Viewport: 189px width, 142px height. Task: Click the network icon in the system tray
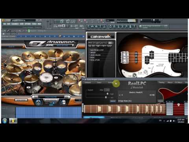pyautogui.click(x=167, y=121)
